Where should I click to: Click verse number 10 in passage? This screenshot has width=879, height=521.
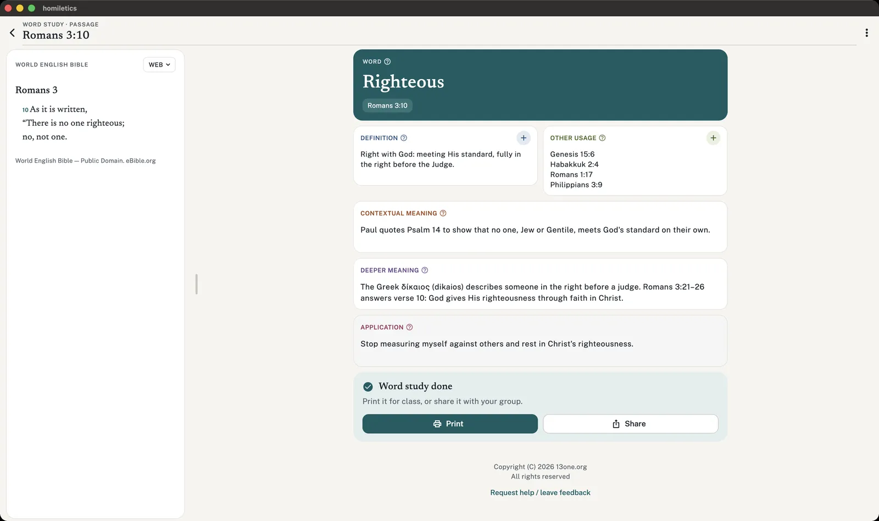tap(25, 110)
